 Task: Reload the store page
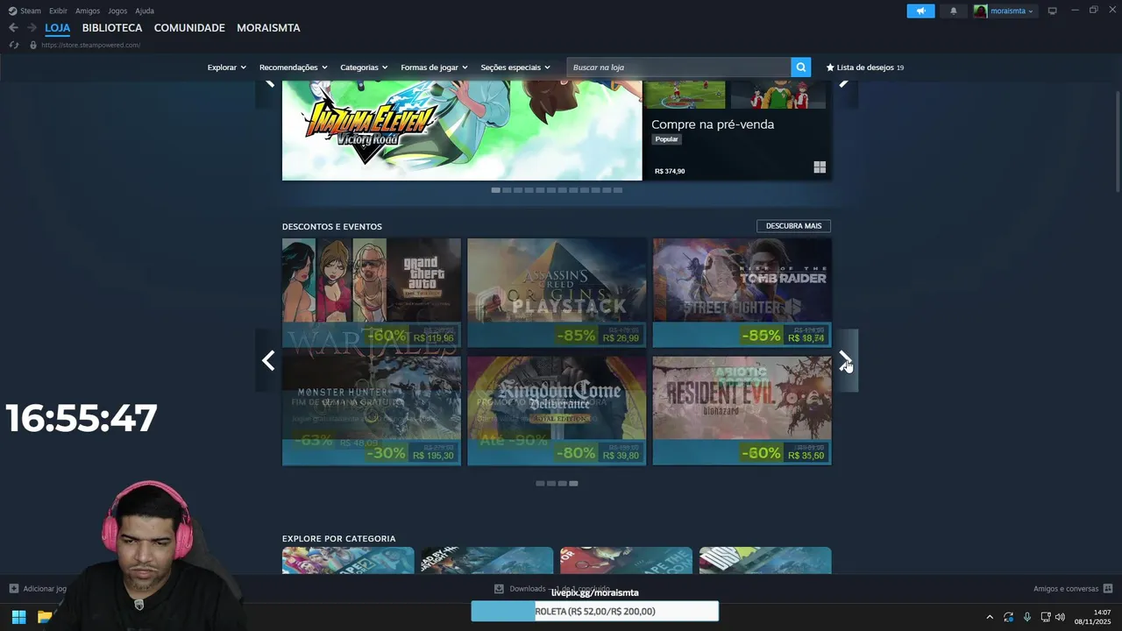coord(13,45)
